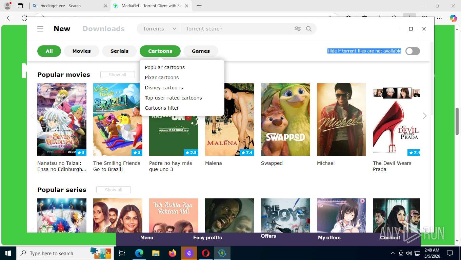Screen dimensions: 461x260
Task: Collapse the Cartoons category dropdown
Action: point(160,51)
